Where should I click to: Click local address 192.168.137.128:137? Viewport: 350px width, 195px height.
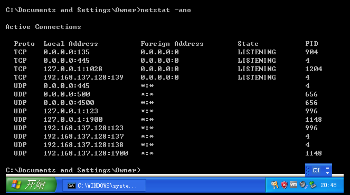83,136
